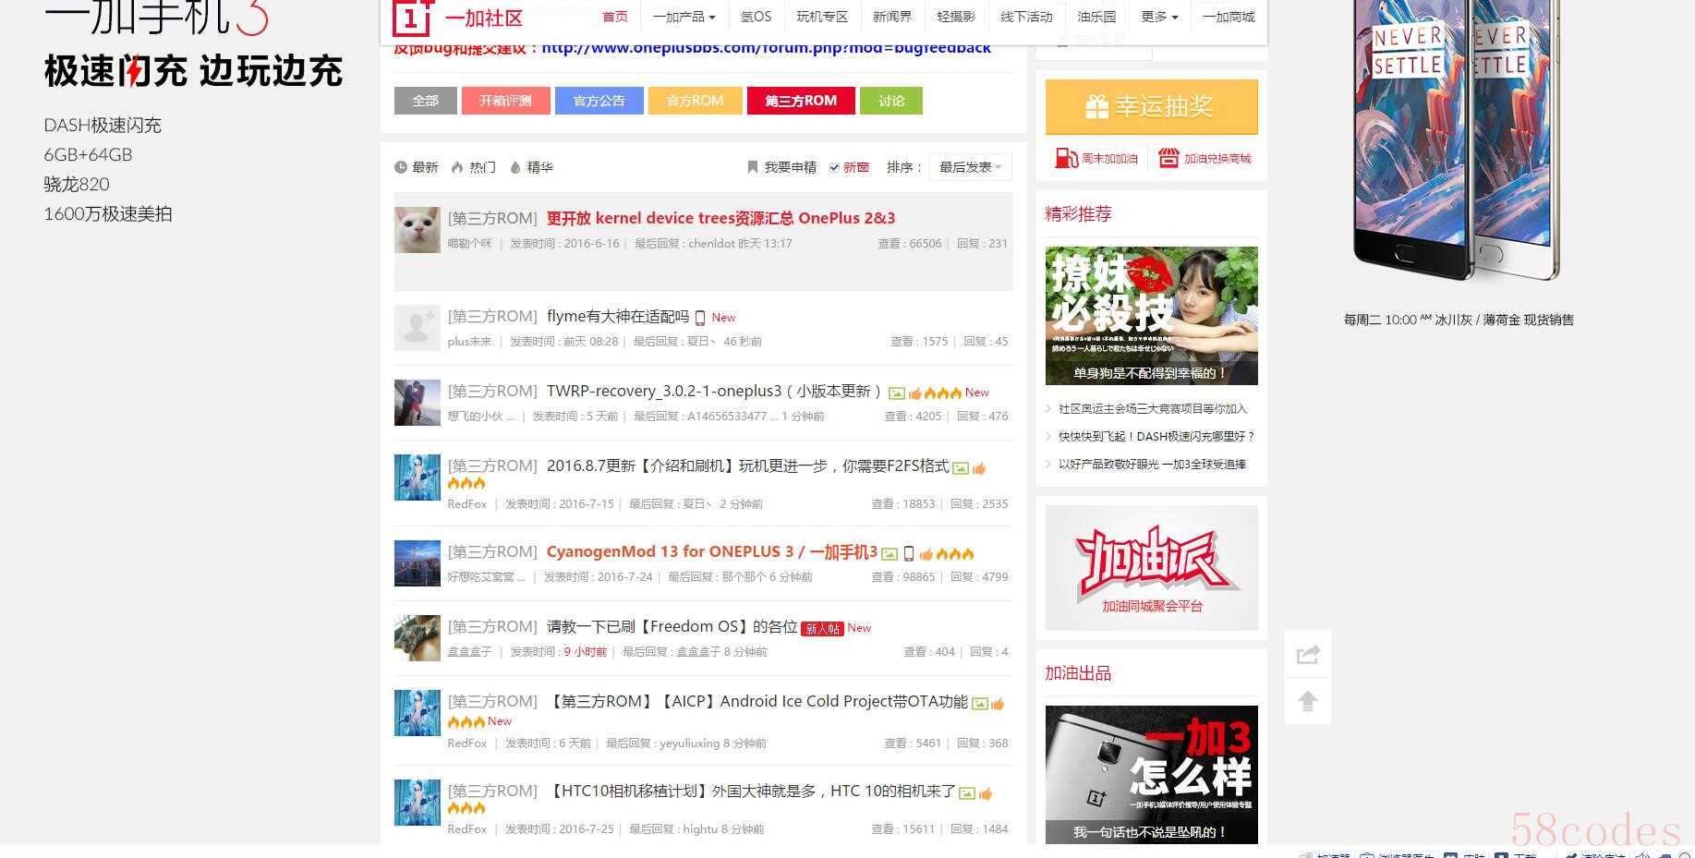The width and height of the screenshot is (1695, 858).
Task: Click image attachment icon on CyanogenMod thread
Action: pos(890,554)
